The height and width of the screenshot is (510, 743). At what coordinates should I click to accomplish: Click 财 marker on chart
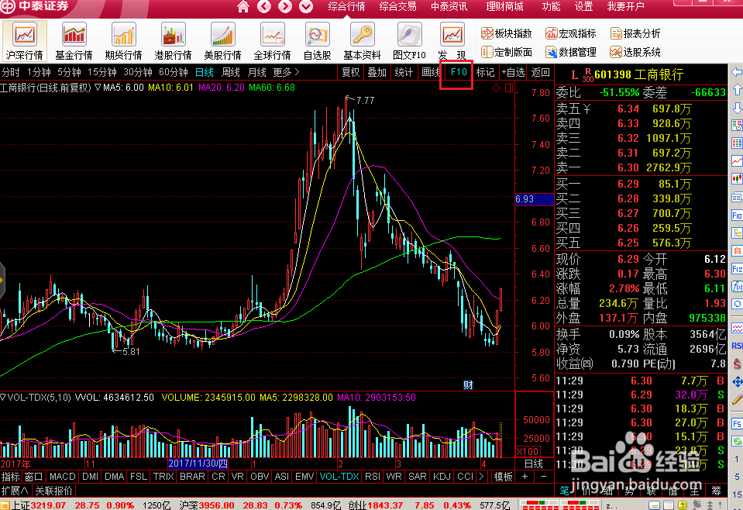pos(468,385)
